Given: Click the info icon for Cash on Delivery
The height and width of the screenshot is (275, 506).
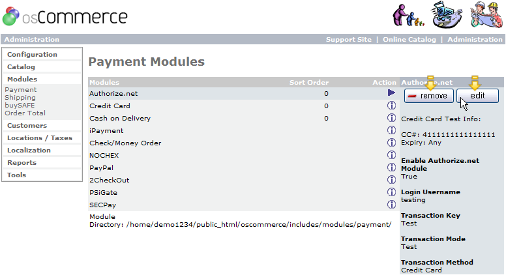Looking at the screenshot, I should (x=392, y=118).
